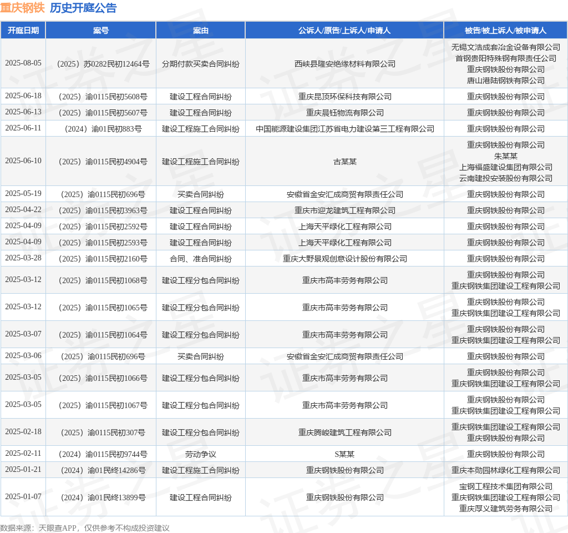568x533 pixels.
Task: Click date cell 2025-06-10
Action: [23, 160]
